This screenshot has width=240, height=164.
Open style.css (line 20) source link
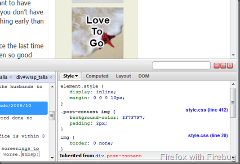pyautogui.click(x=208, y=135)
